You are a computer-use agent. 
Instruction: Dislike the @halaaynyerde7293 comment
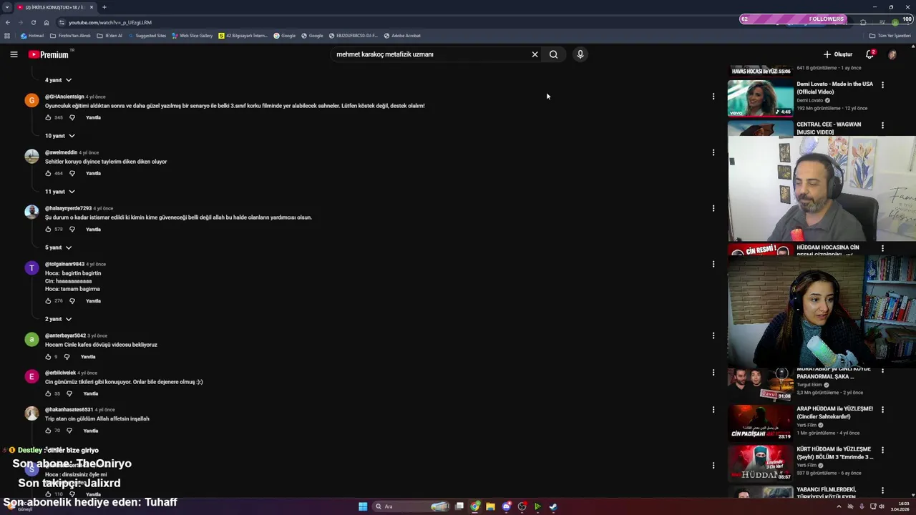(72, 229)
